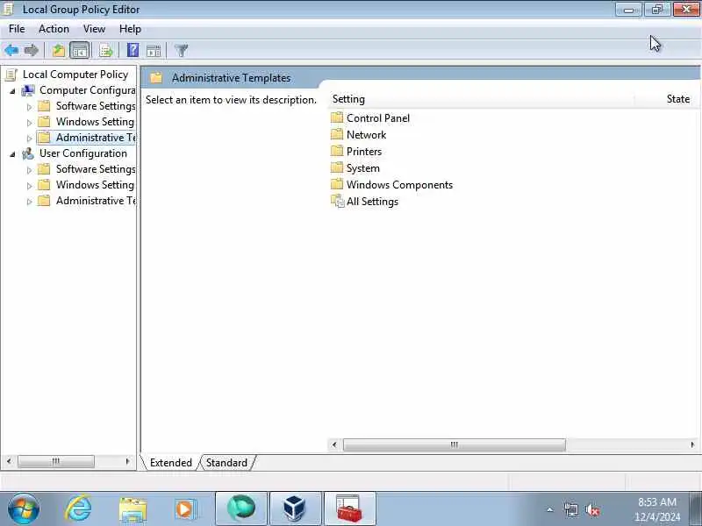The width and height of the screenshot is (702, 526).
Task: Click the network tray icon
Action: (571, 509)
